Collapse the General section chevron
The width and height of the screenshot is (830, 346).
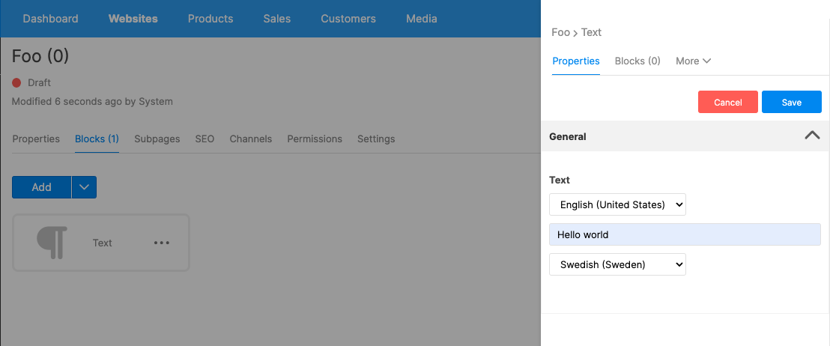811,136
